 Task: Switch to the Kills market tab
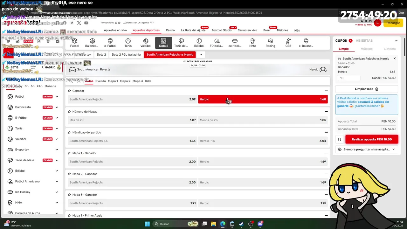coord(148,81)
